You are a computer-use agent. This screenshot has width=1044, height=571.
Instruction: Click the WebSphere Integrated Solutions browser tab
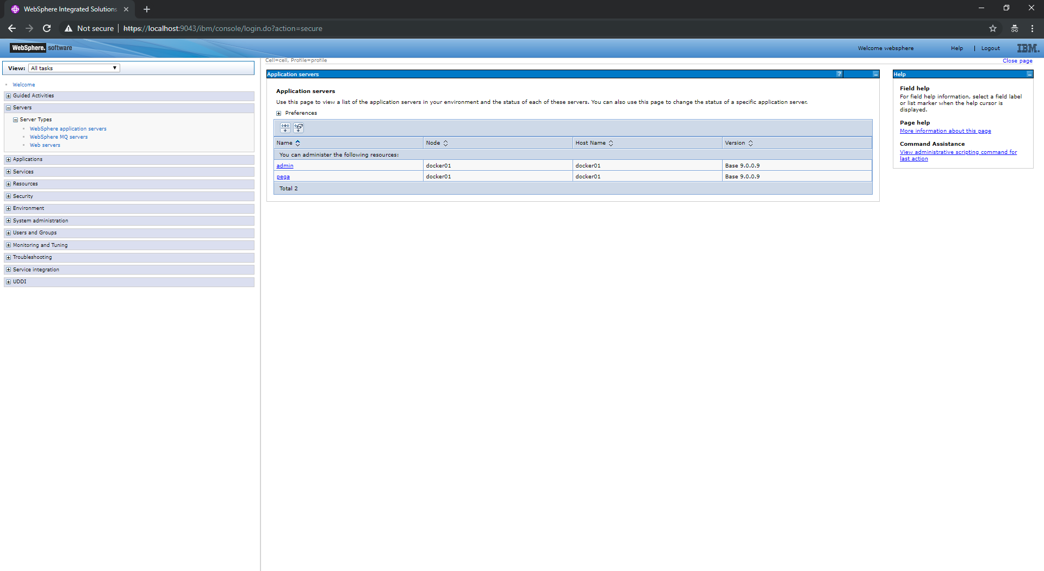(70, 9)
